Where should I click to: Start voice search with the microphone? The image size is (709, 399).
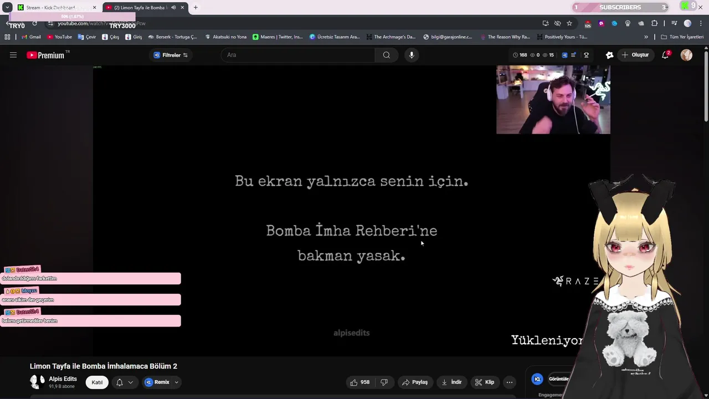click(412, 55)
